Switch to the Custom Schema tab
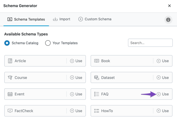 [95, 19]
